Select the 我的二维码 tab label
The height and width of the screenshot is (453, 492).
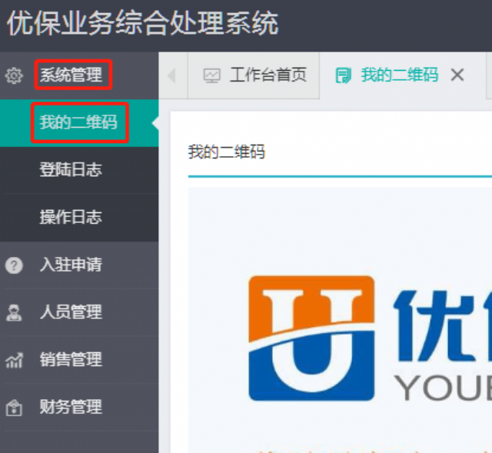coord(399,75)
